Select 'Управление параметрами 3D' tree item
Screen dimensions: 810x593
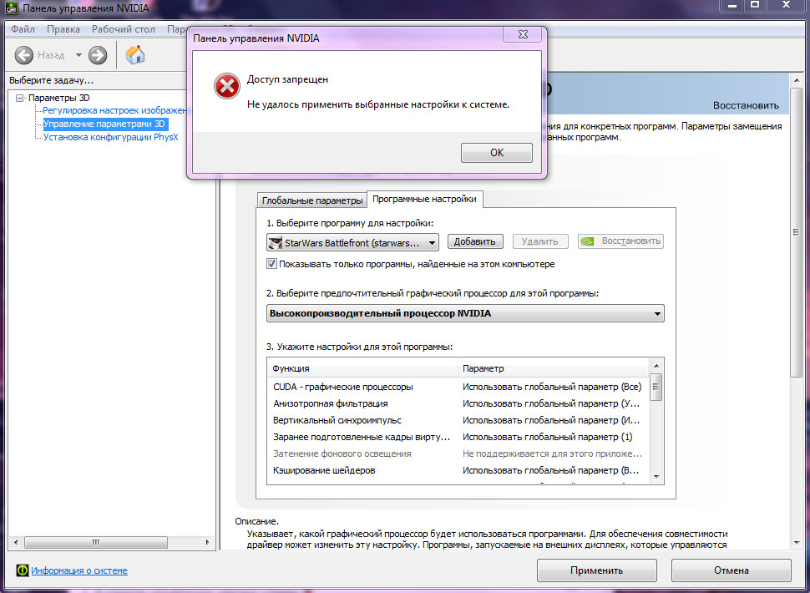[104, 124]
